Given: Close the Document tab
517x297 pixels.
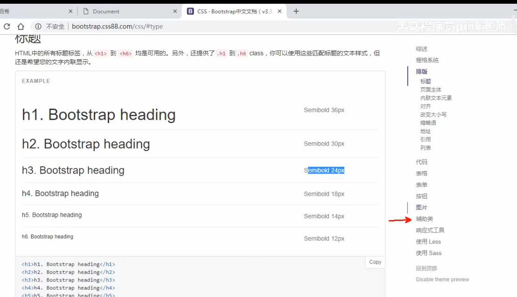Looking at the screenshot, I should pyautogui.click(x=175, y=11).
